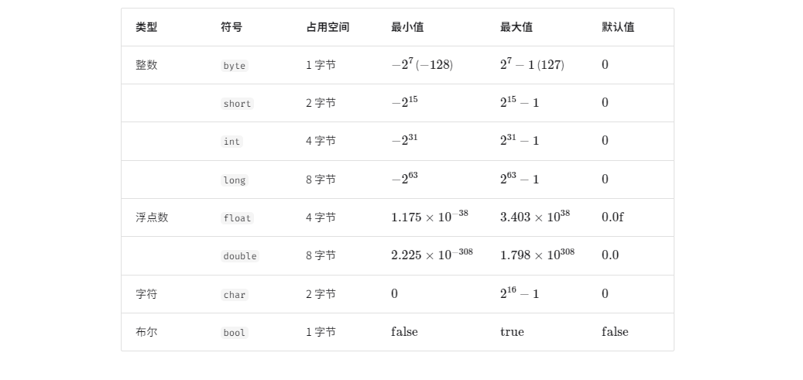The width and height of the screenshot is (803, 380).
Task: Click the char code label
Action: pyautogui.click(x=235, y=294)
